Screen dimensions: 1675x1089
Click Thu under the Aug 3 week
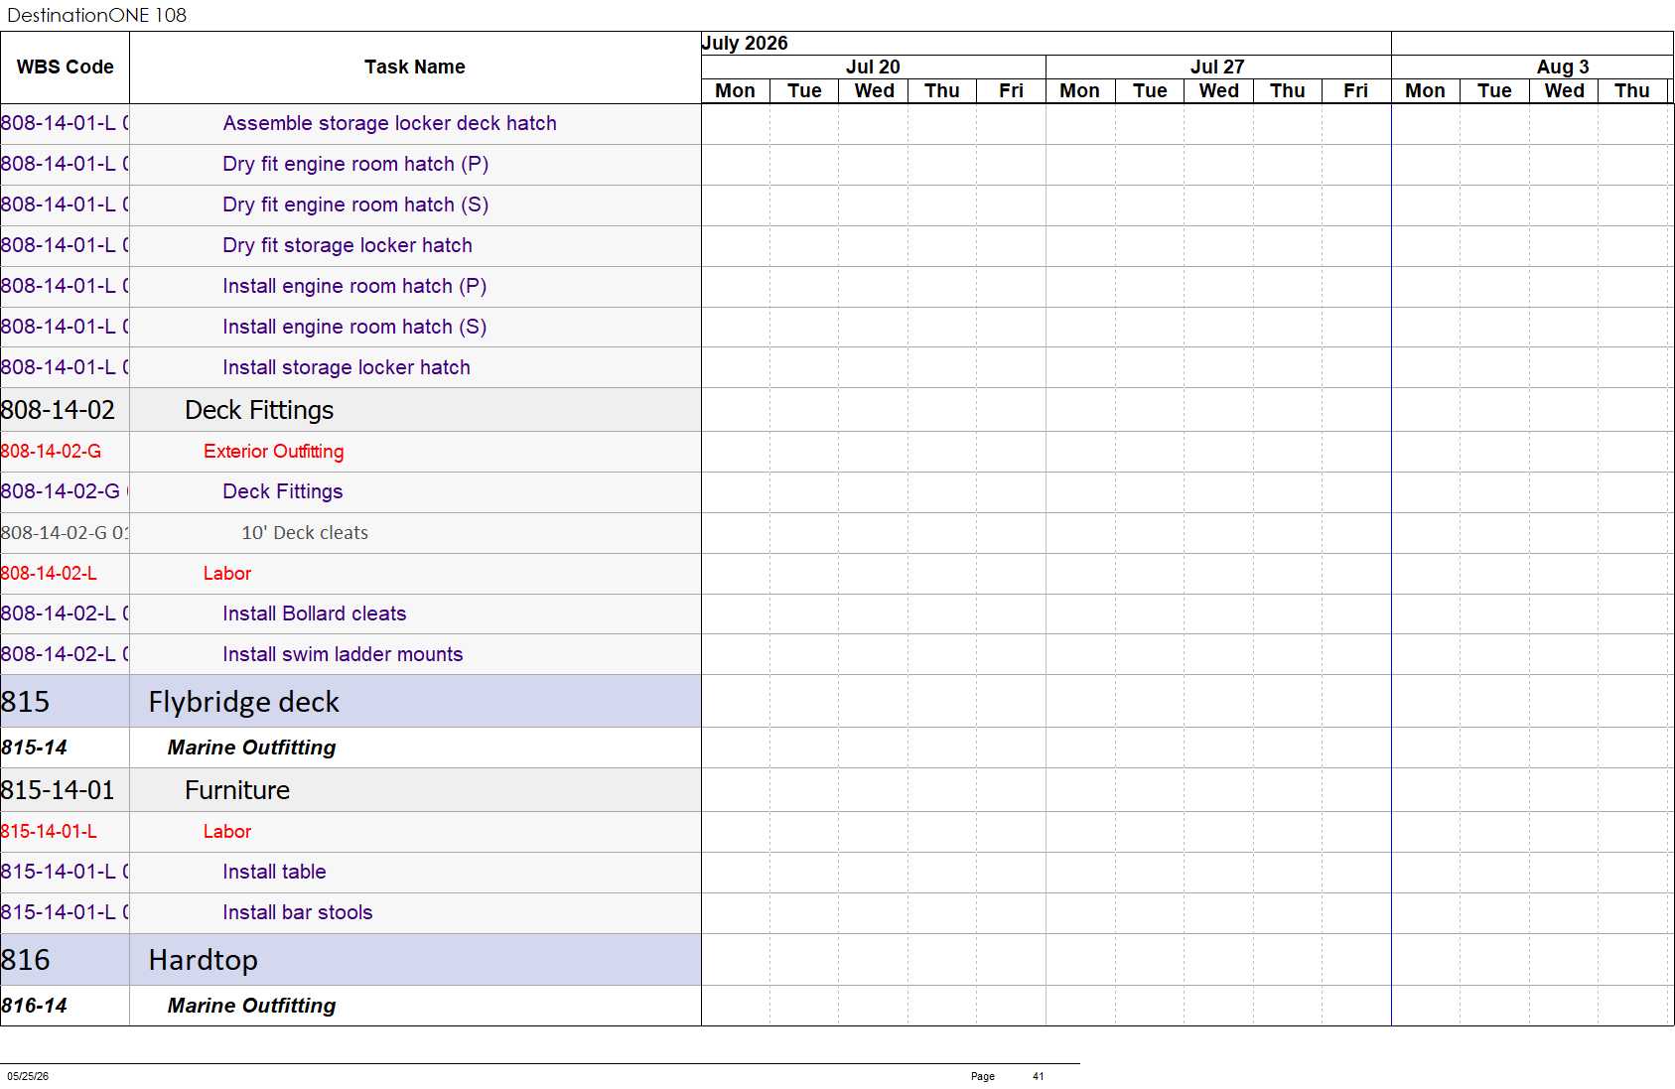1632,91
